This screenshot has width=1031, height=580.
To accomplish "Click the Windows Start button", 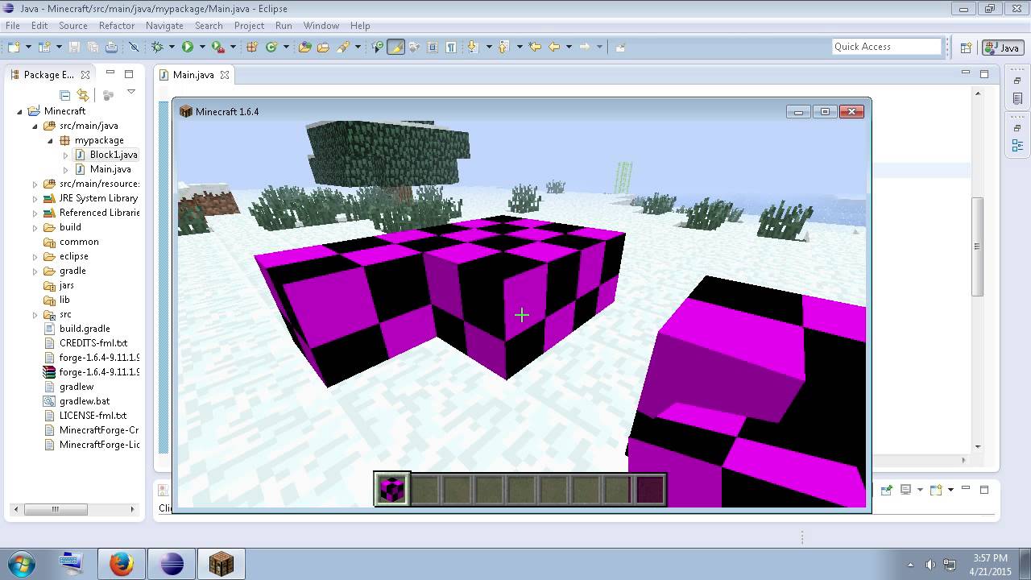I will pyautogui.click(x=20, y=563).
